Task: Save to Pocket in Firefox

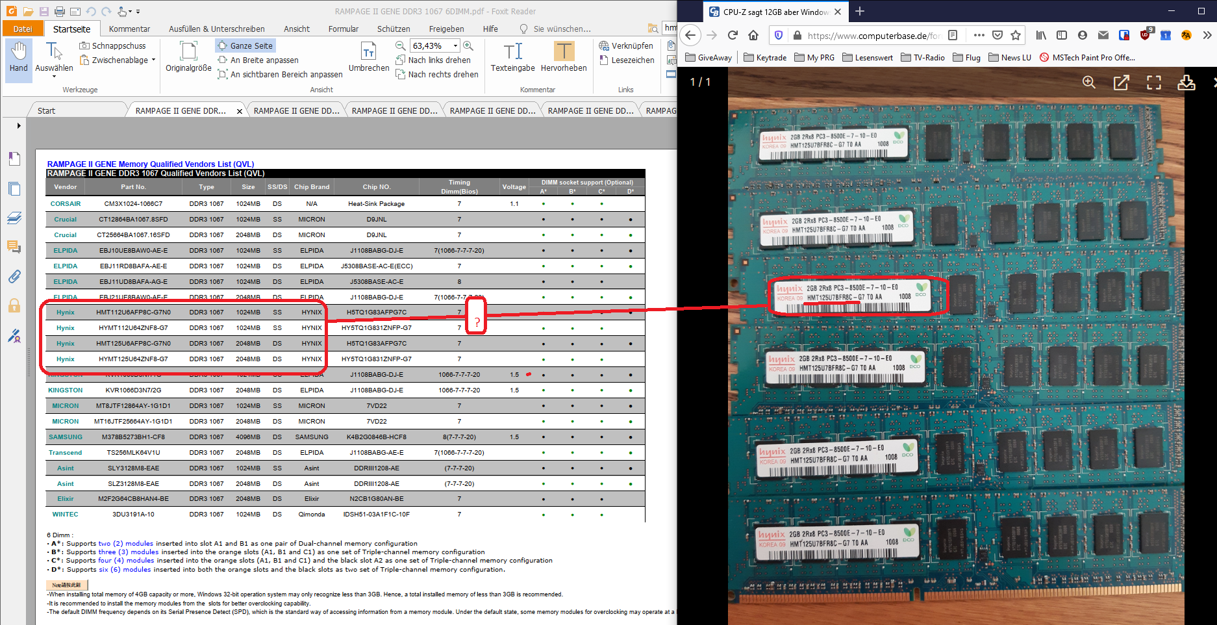Action: click(x=998, y=35)
